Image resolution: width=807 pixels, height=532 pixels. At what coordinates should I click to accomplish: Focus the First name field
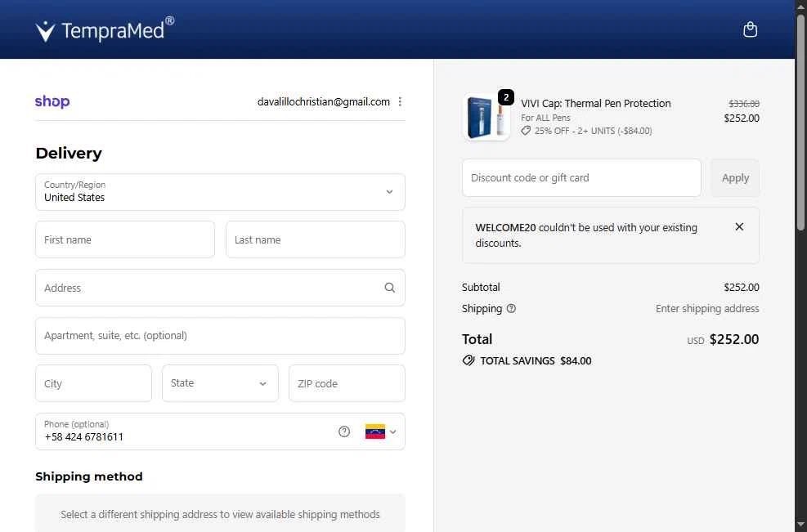[x=125, y=239]
